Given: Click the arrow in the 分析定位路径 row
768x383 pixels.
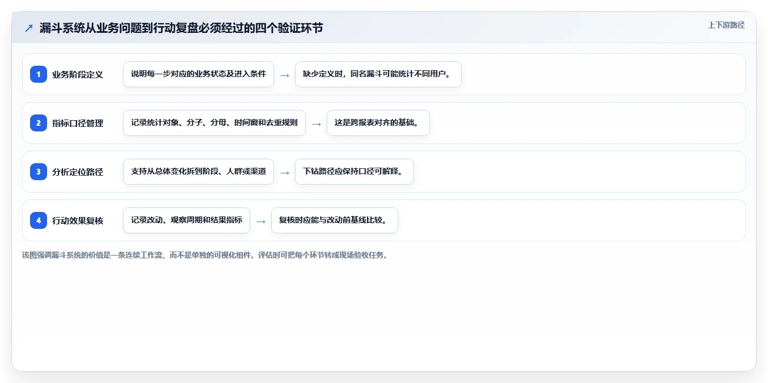Looking at the screenshot, I should click(285, 172).
